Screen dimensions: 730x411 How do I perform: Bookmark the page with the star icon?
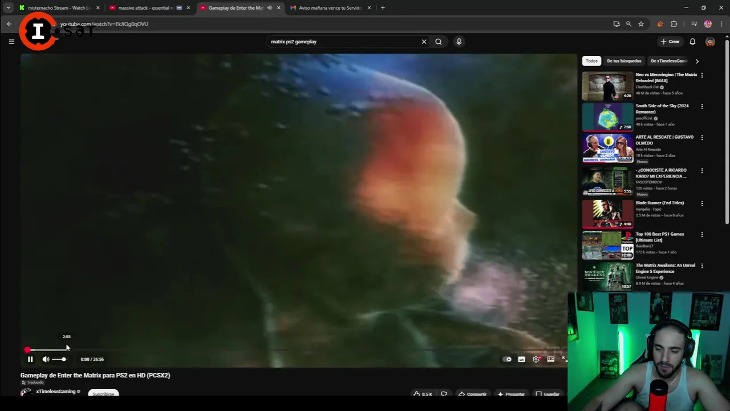tap(641, 24)
